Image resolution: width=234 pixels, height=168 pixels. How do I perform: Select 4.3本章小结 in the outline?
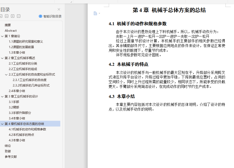tap(17, 140)
